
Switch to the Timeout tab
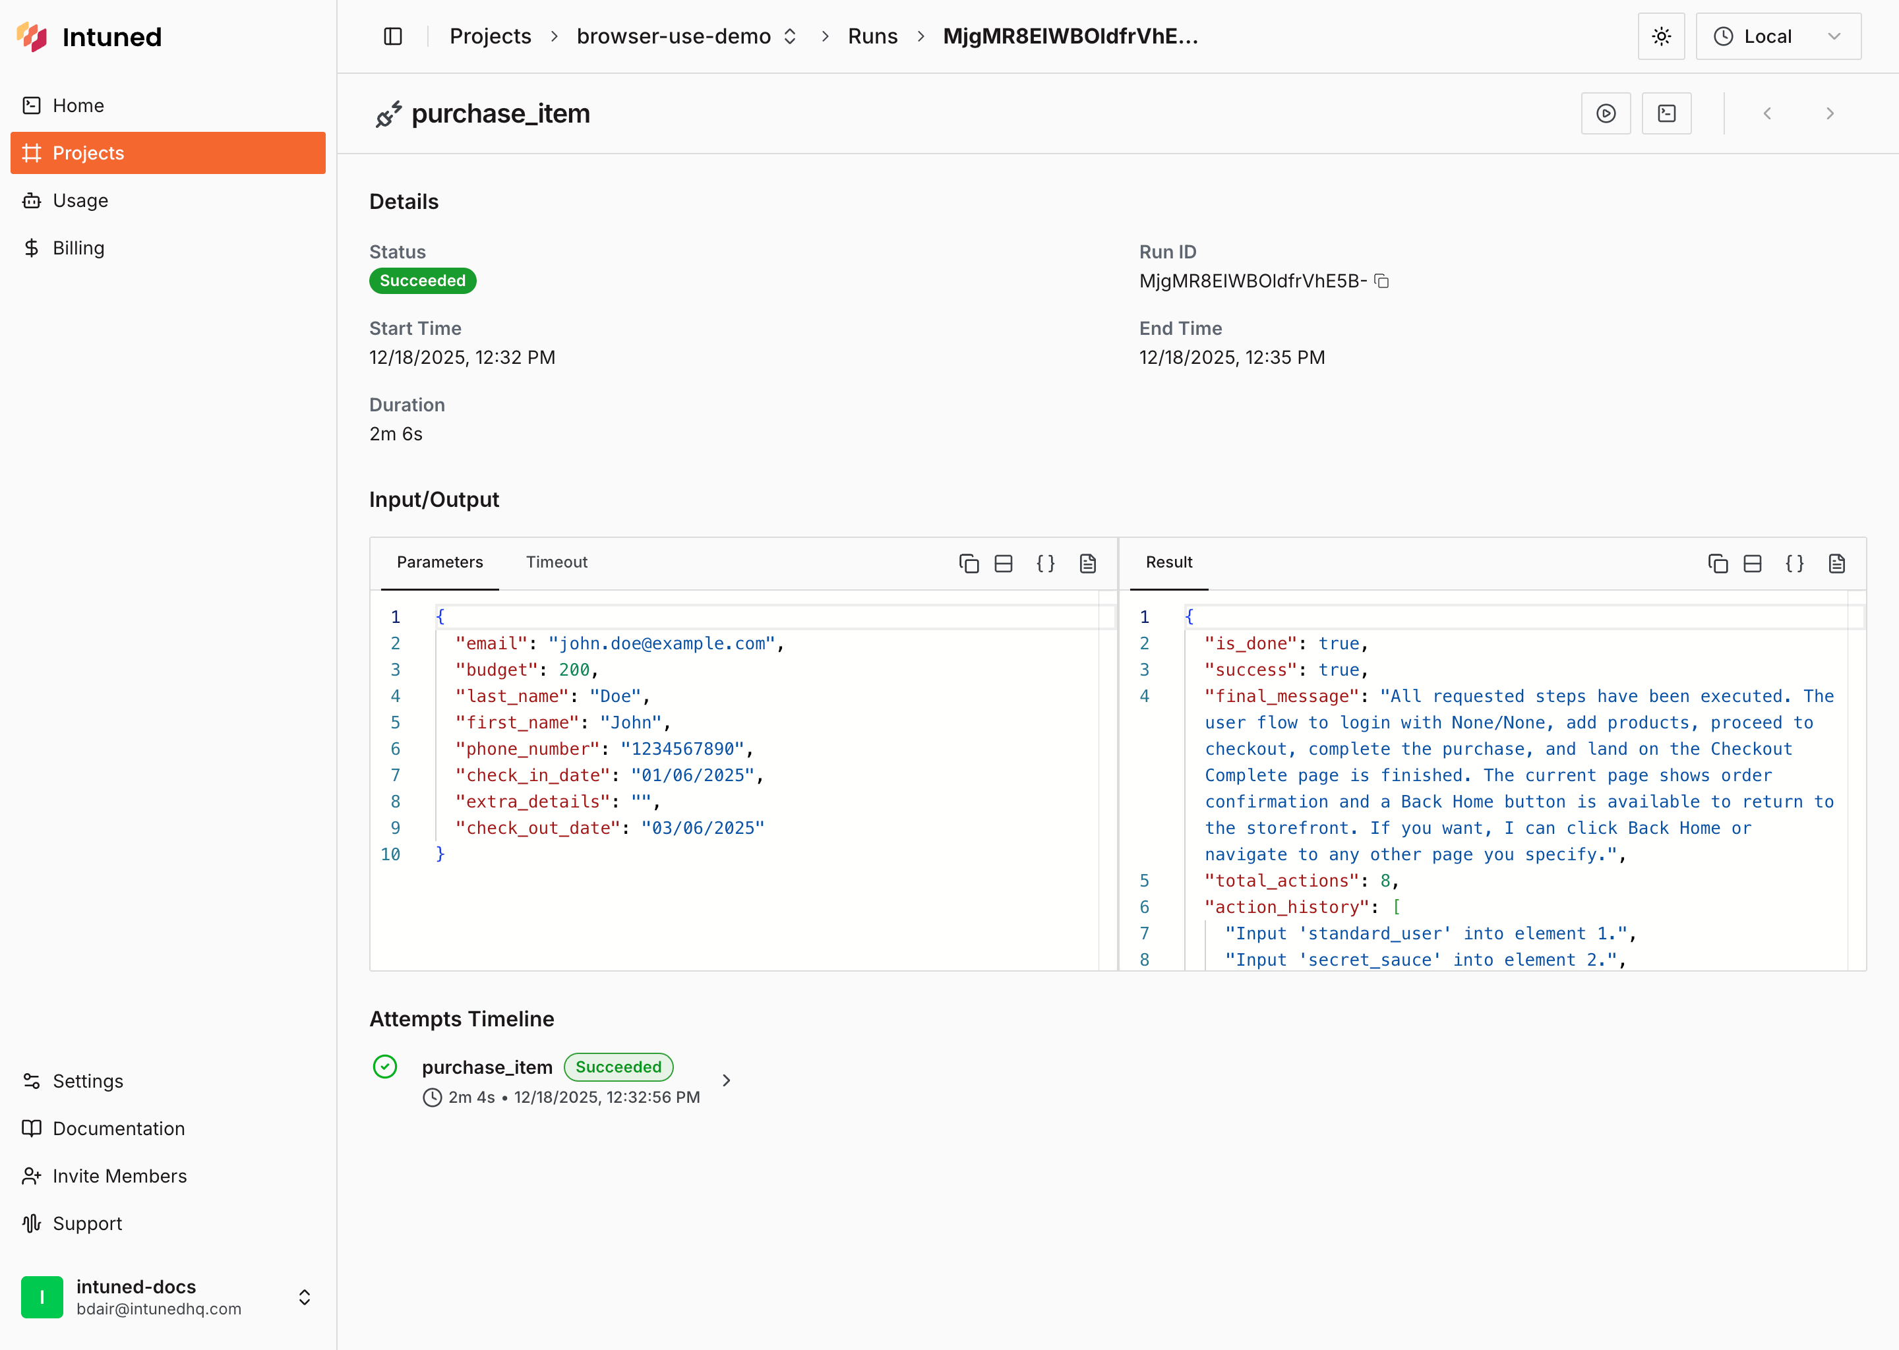[557, 562]
